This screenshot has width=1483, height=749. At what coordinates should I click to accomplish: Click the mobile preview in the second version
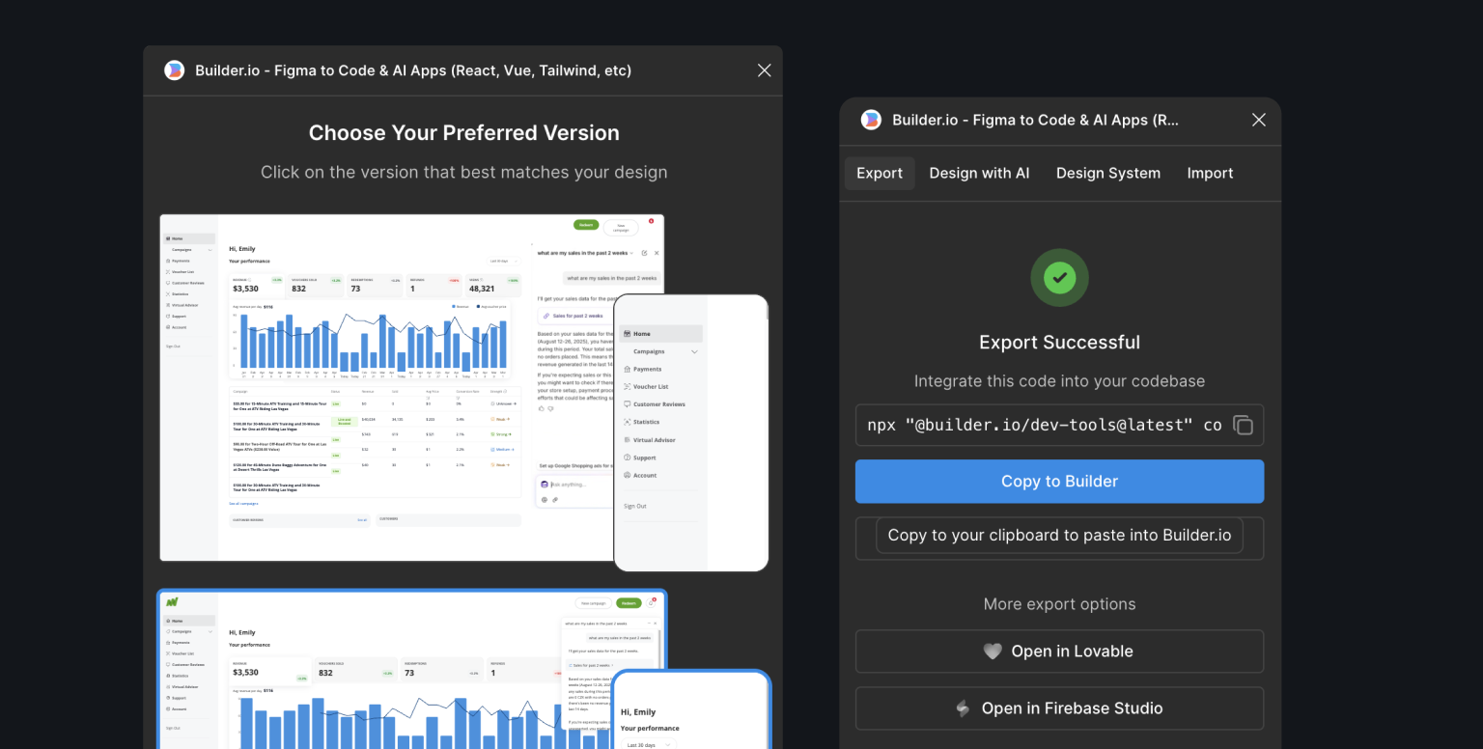(x=691, y=709)
